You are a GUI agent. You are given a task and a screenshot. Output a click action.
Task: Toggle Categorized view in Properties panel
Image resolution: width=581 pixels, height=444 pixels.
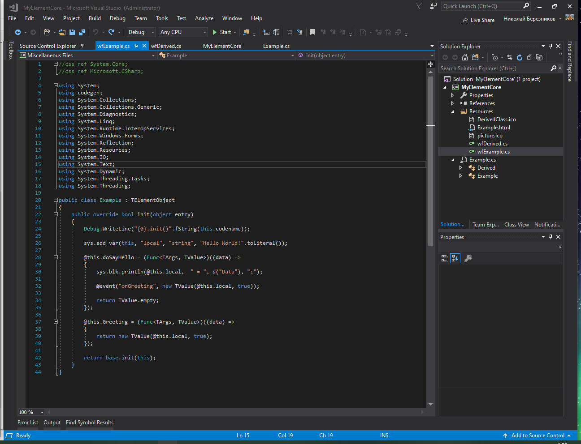[x=445, y=258]
